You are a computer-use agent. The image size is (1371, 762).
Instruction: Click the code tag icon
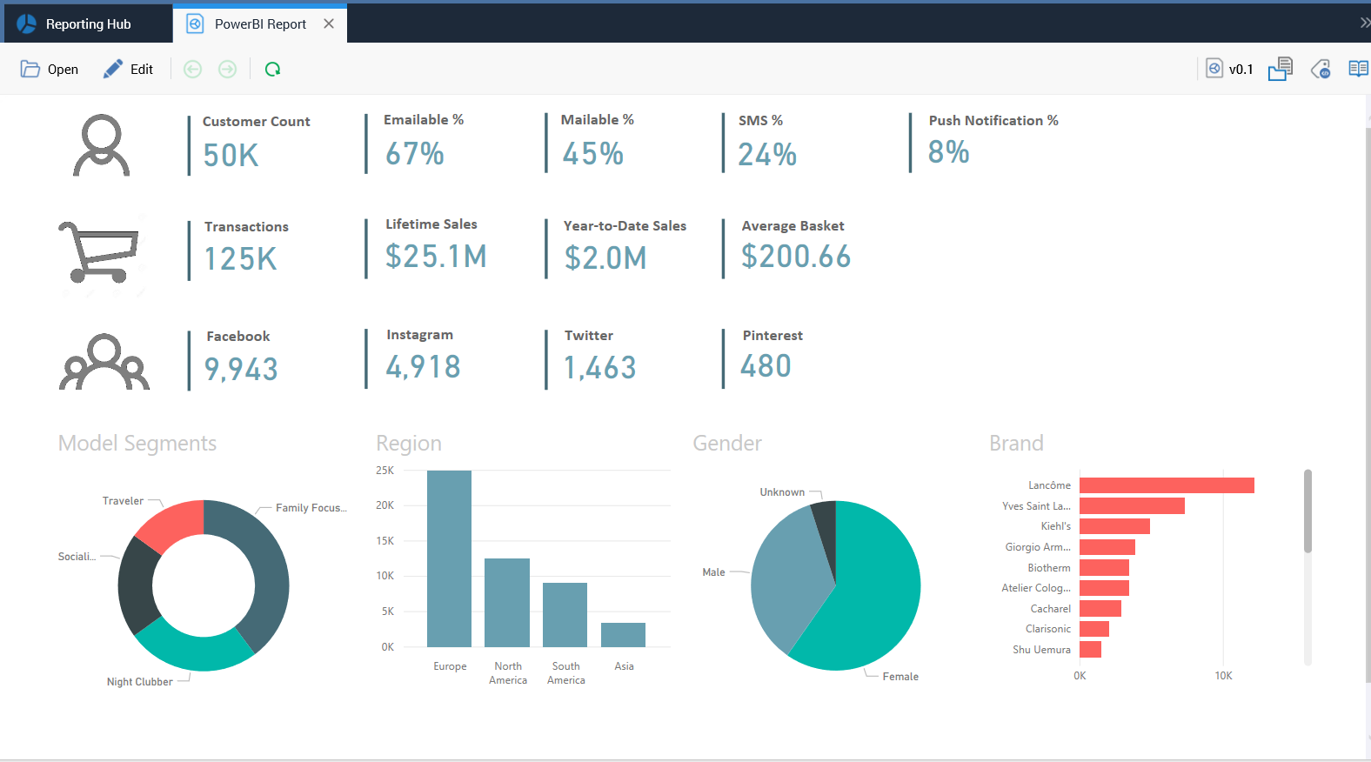(1321, 70)
